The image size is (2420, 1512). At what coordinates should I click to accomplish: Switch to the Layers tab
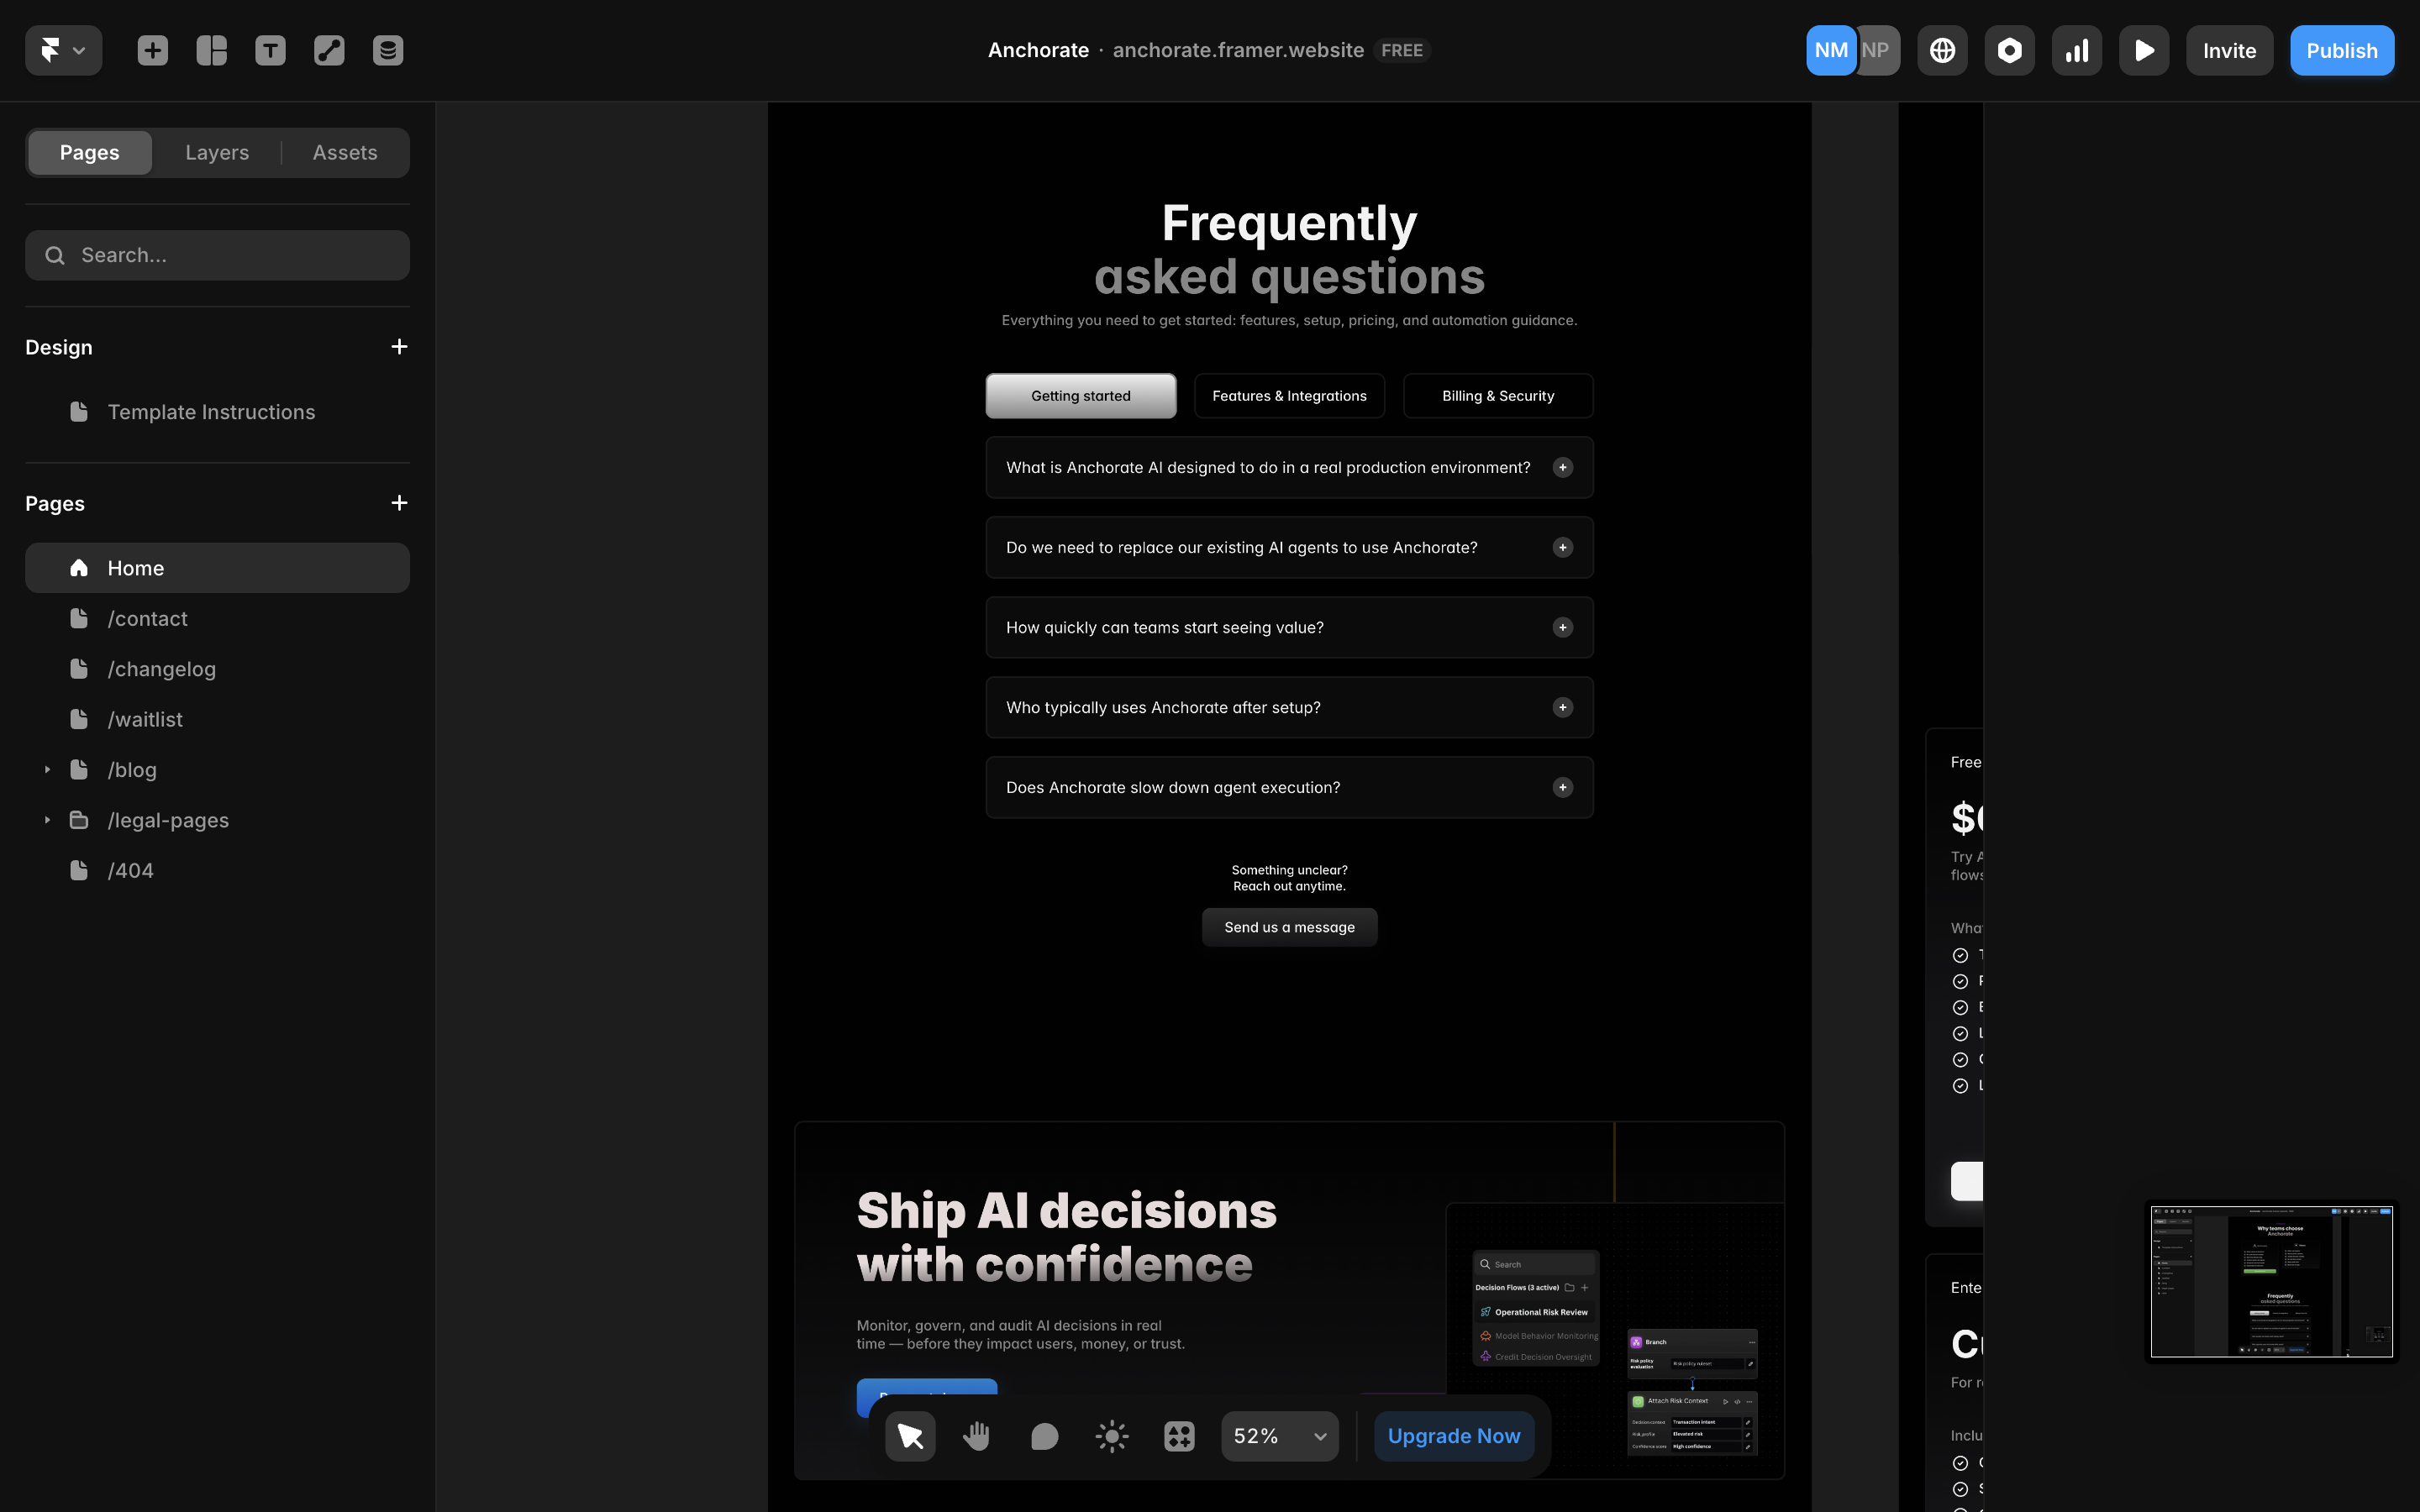[216, 152]
